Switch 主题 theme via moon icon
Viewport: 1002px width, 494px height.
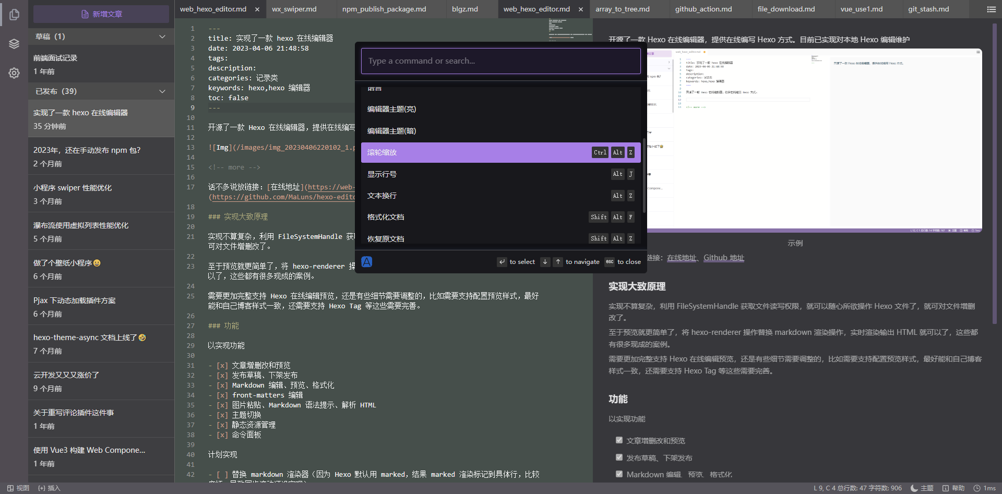point(922,488)
